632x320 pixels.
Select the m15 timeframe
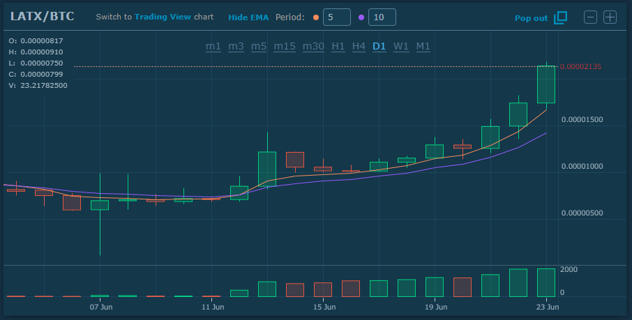(x=285, y=46)
